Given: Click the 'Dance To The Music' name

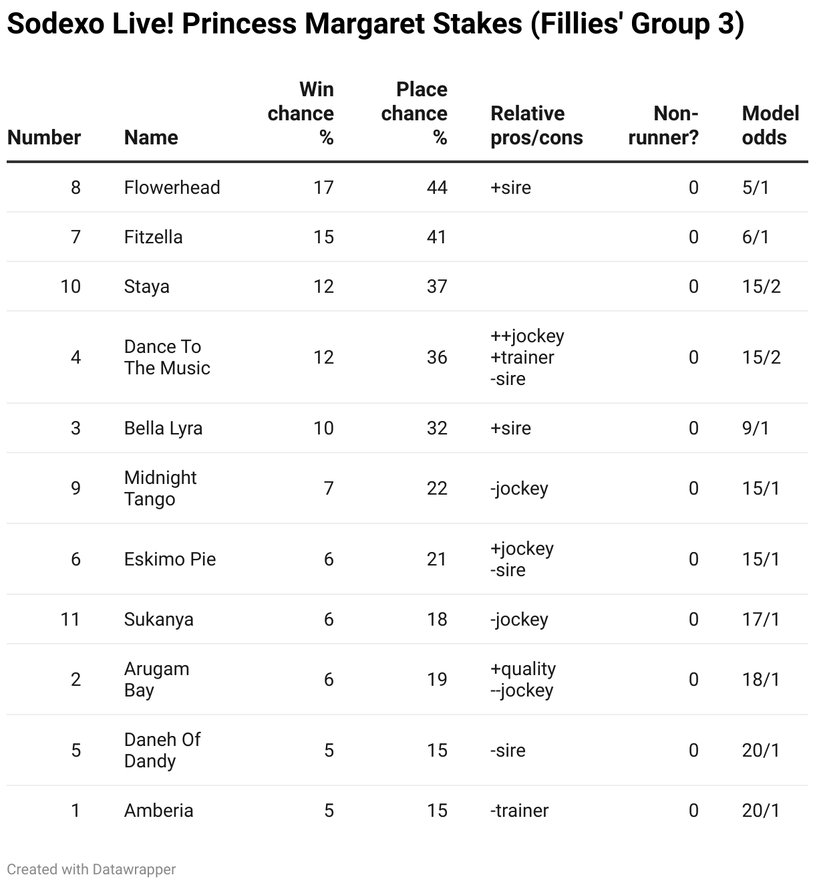Looking at the screenshot, I should point(167,357).
